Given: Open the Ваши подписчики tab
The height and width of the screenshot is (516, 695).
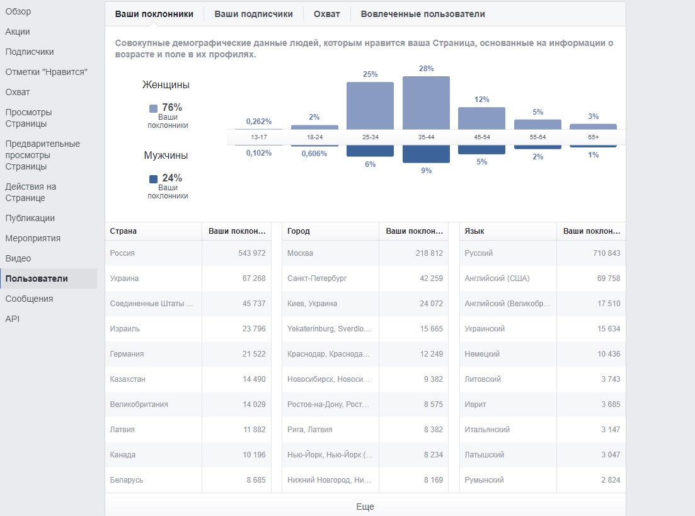Looking at the screenshot, I should coord(253,14).
